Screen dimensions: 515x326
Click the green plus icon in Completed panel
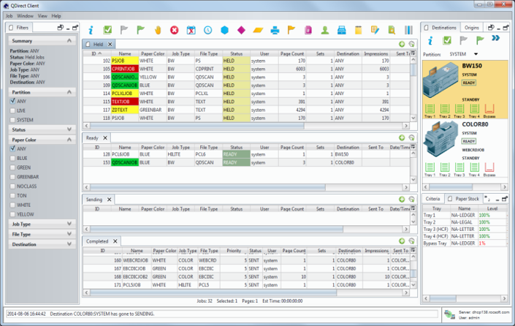402,241
